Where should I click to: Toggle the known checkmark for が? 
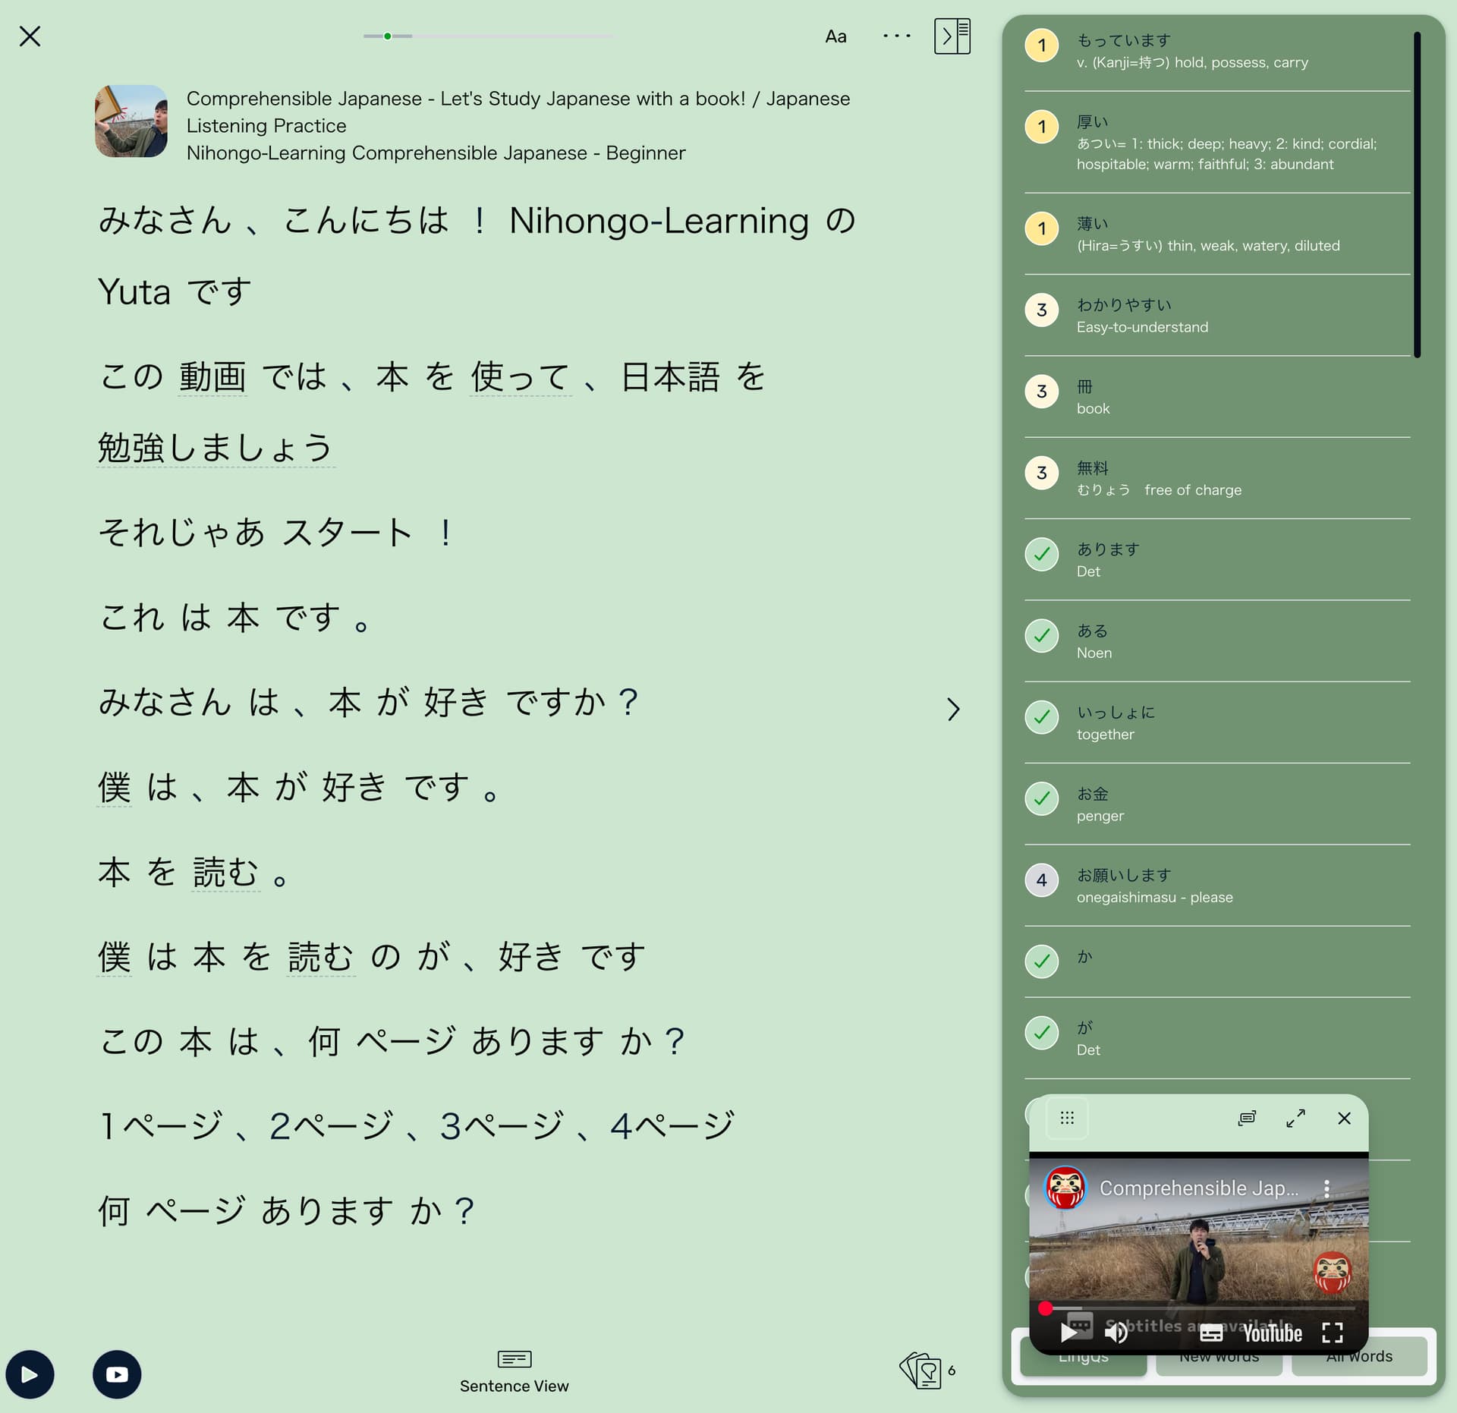coord(1041,1032)
